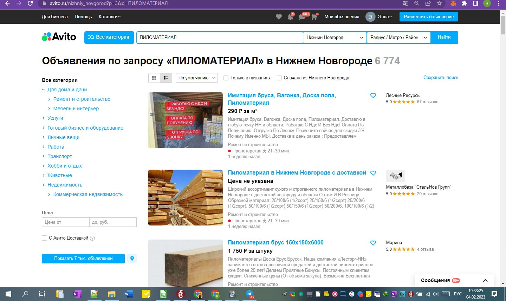506x301 pixels.
Task: Select 'Ремонт и строительство' subcategory
Action: click(82, 99)
